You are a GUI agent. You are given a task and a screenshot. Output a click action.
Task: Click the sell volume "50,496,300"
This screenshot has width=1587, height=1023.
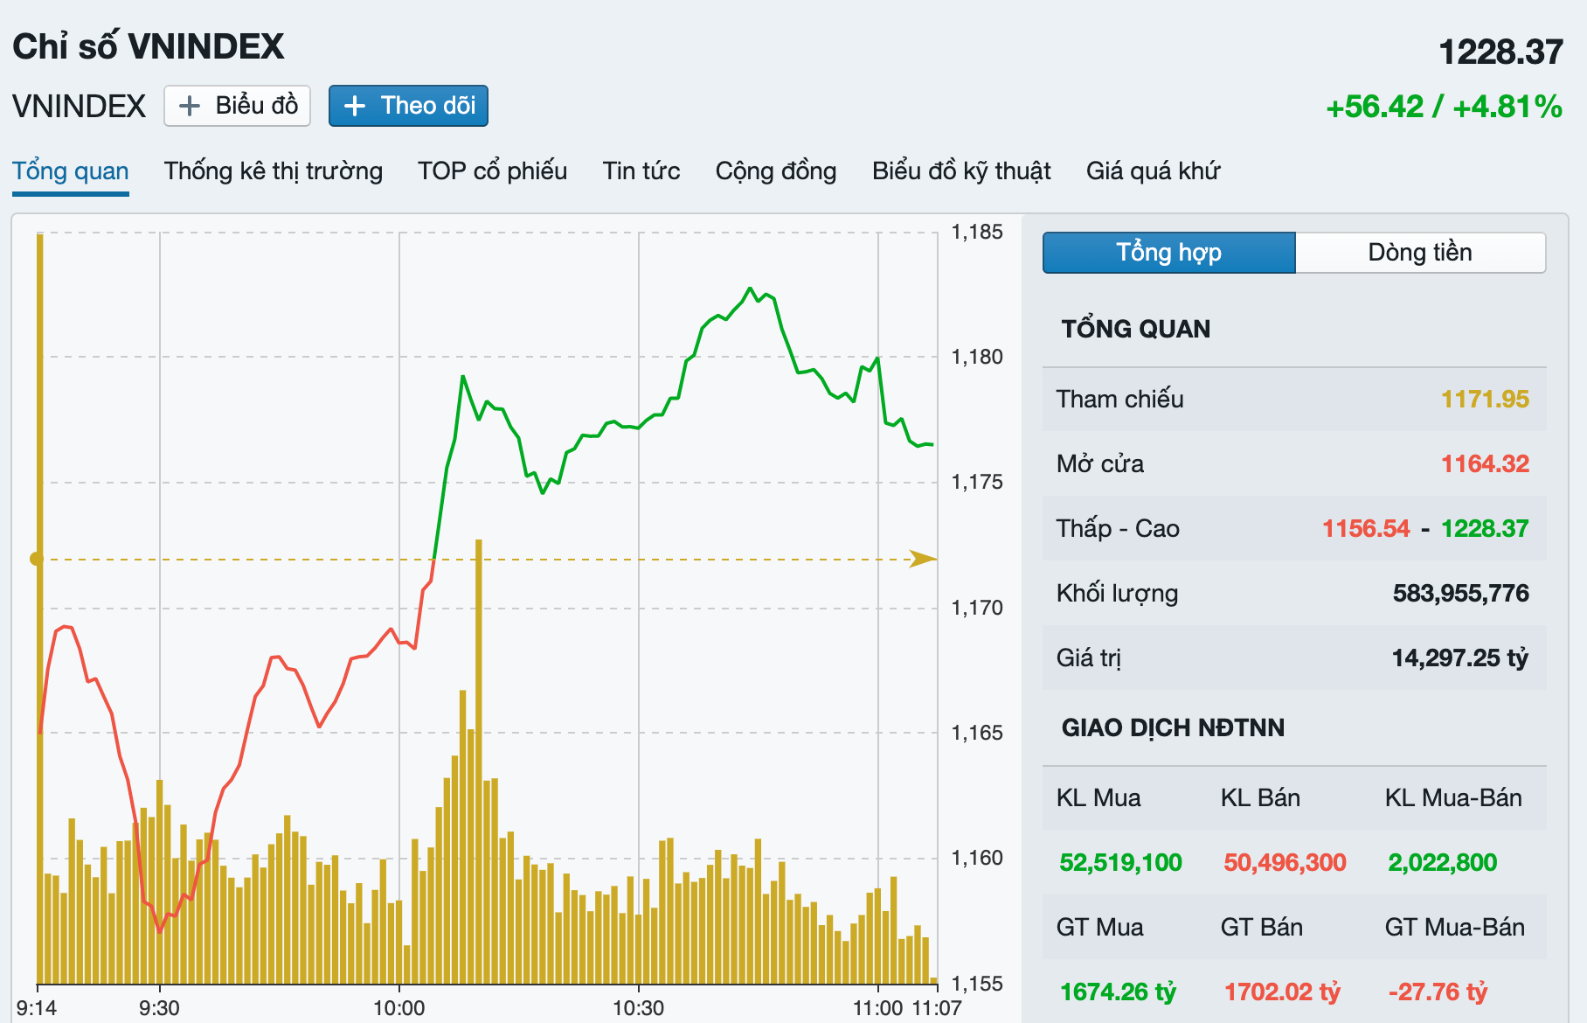1285,863
